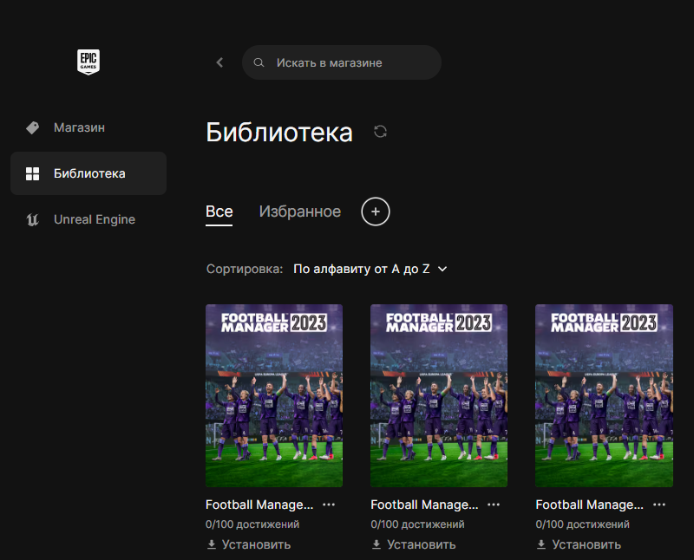
Task: Click the back arrow next to search
Action: 219,62
